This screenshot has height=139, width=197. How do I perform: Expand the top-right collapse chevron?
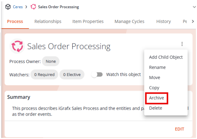194,7
